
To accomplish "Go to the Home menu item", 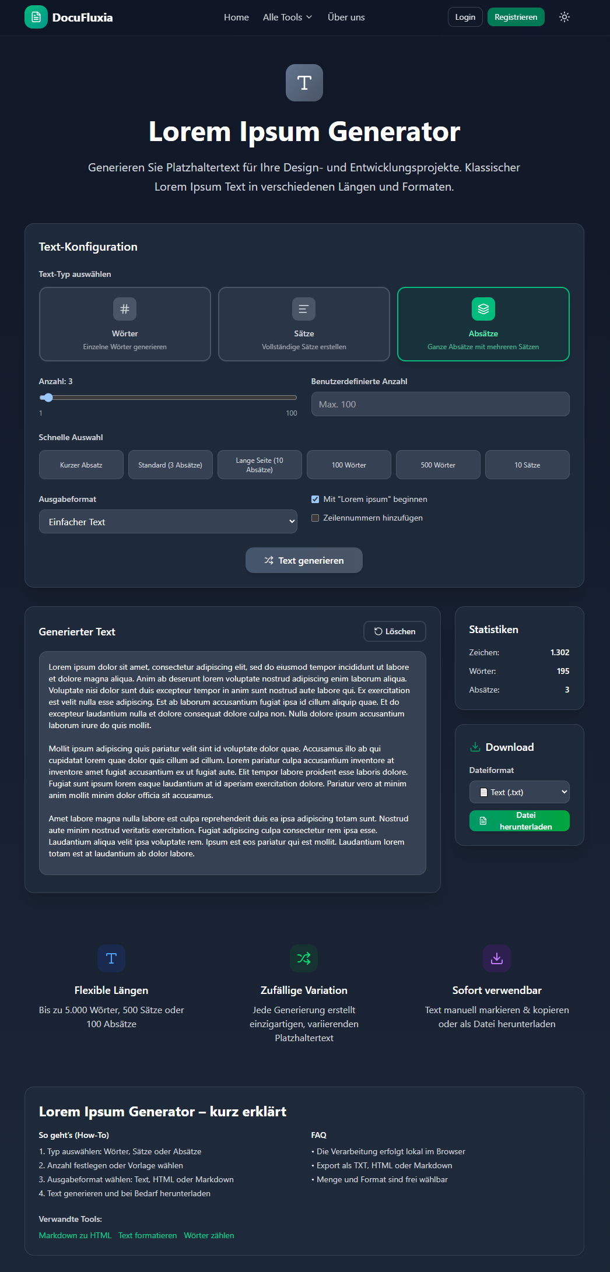I will [236, 17].
